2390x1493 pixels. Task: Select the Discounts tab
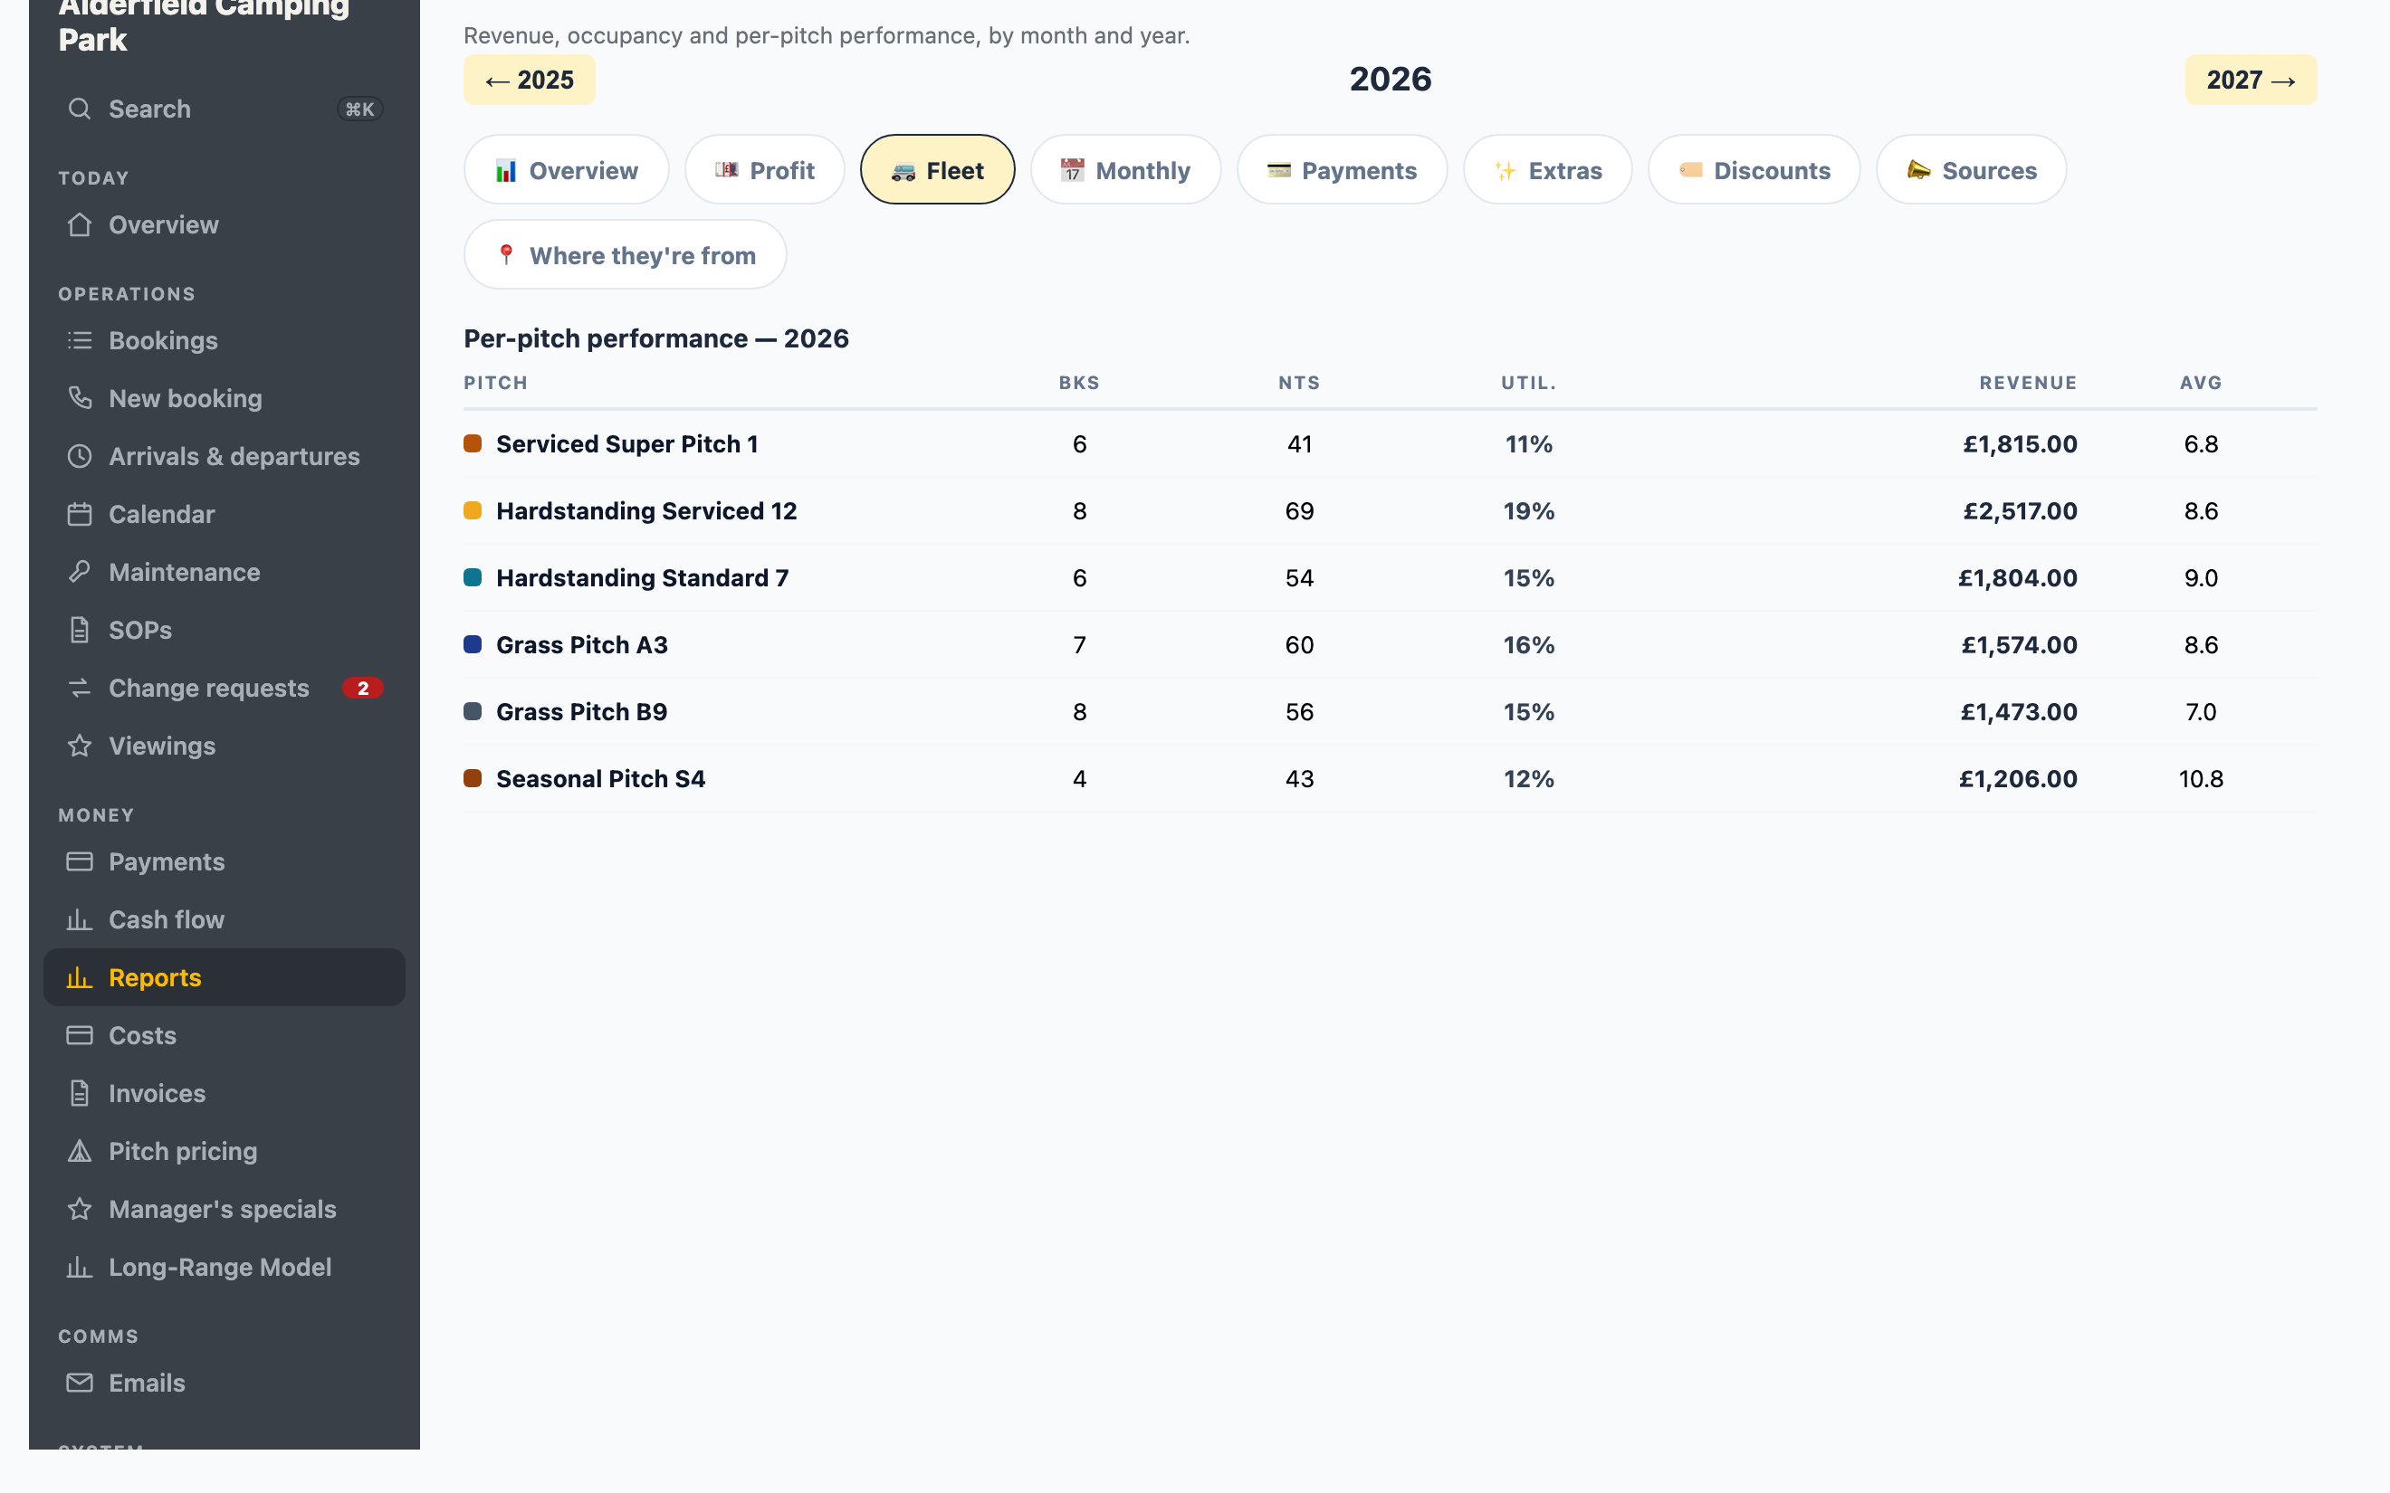pos(1754,170)
